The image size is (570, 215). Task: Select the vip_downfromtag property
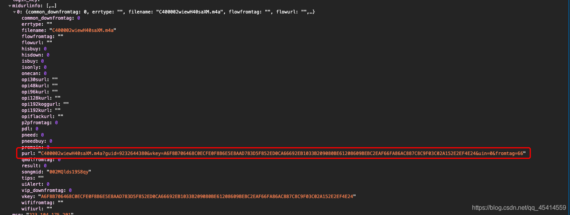[x=47, y=190]
